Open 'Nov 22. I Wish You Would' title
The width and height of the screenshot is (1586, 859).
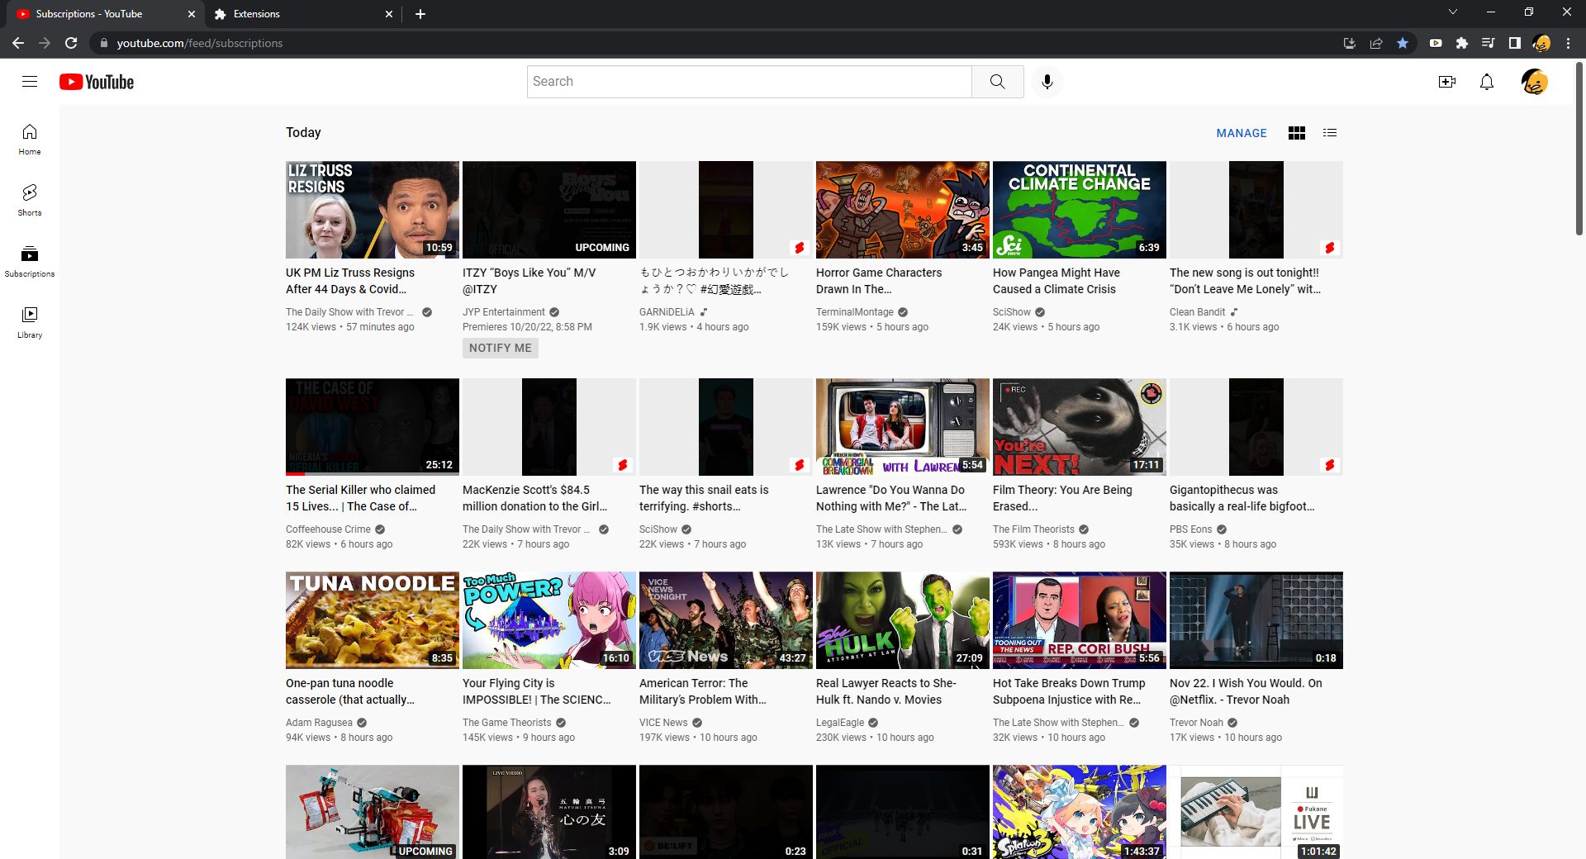pyautogui.click(x=1246, y=691)
